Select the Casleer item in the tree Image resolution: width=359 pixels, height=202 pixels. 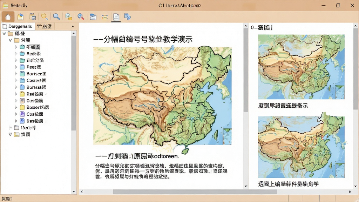point(36,80)
